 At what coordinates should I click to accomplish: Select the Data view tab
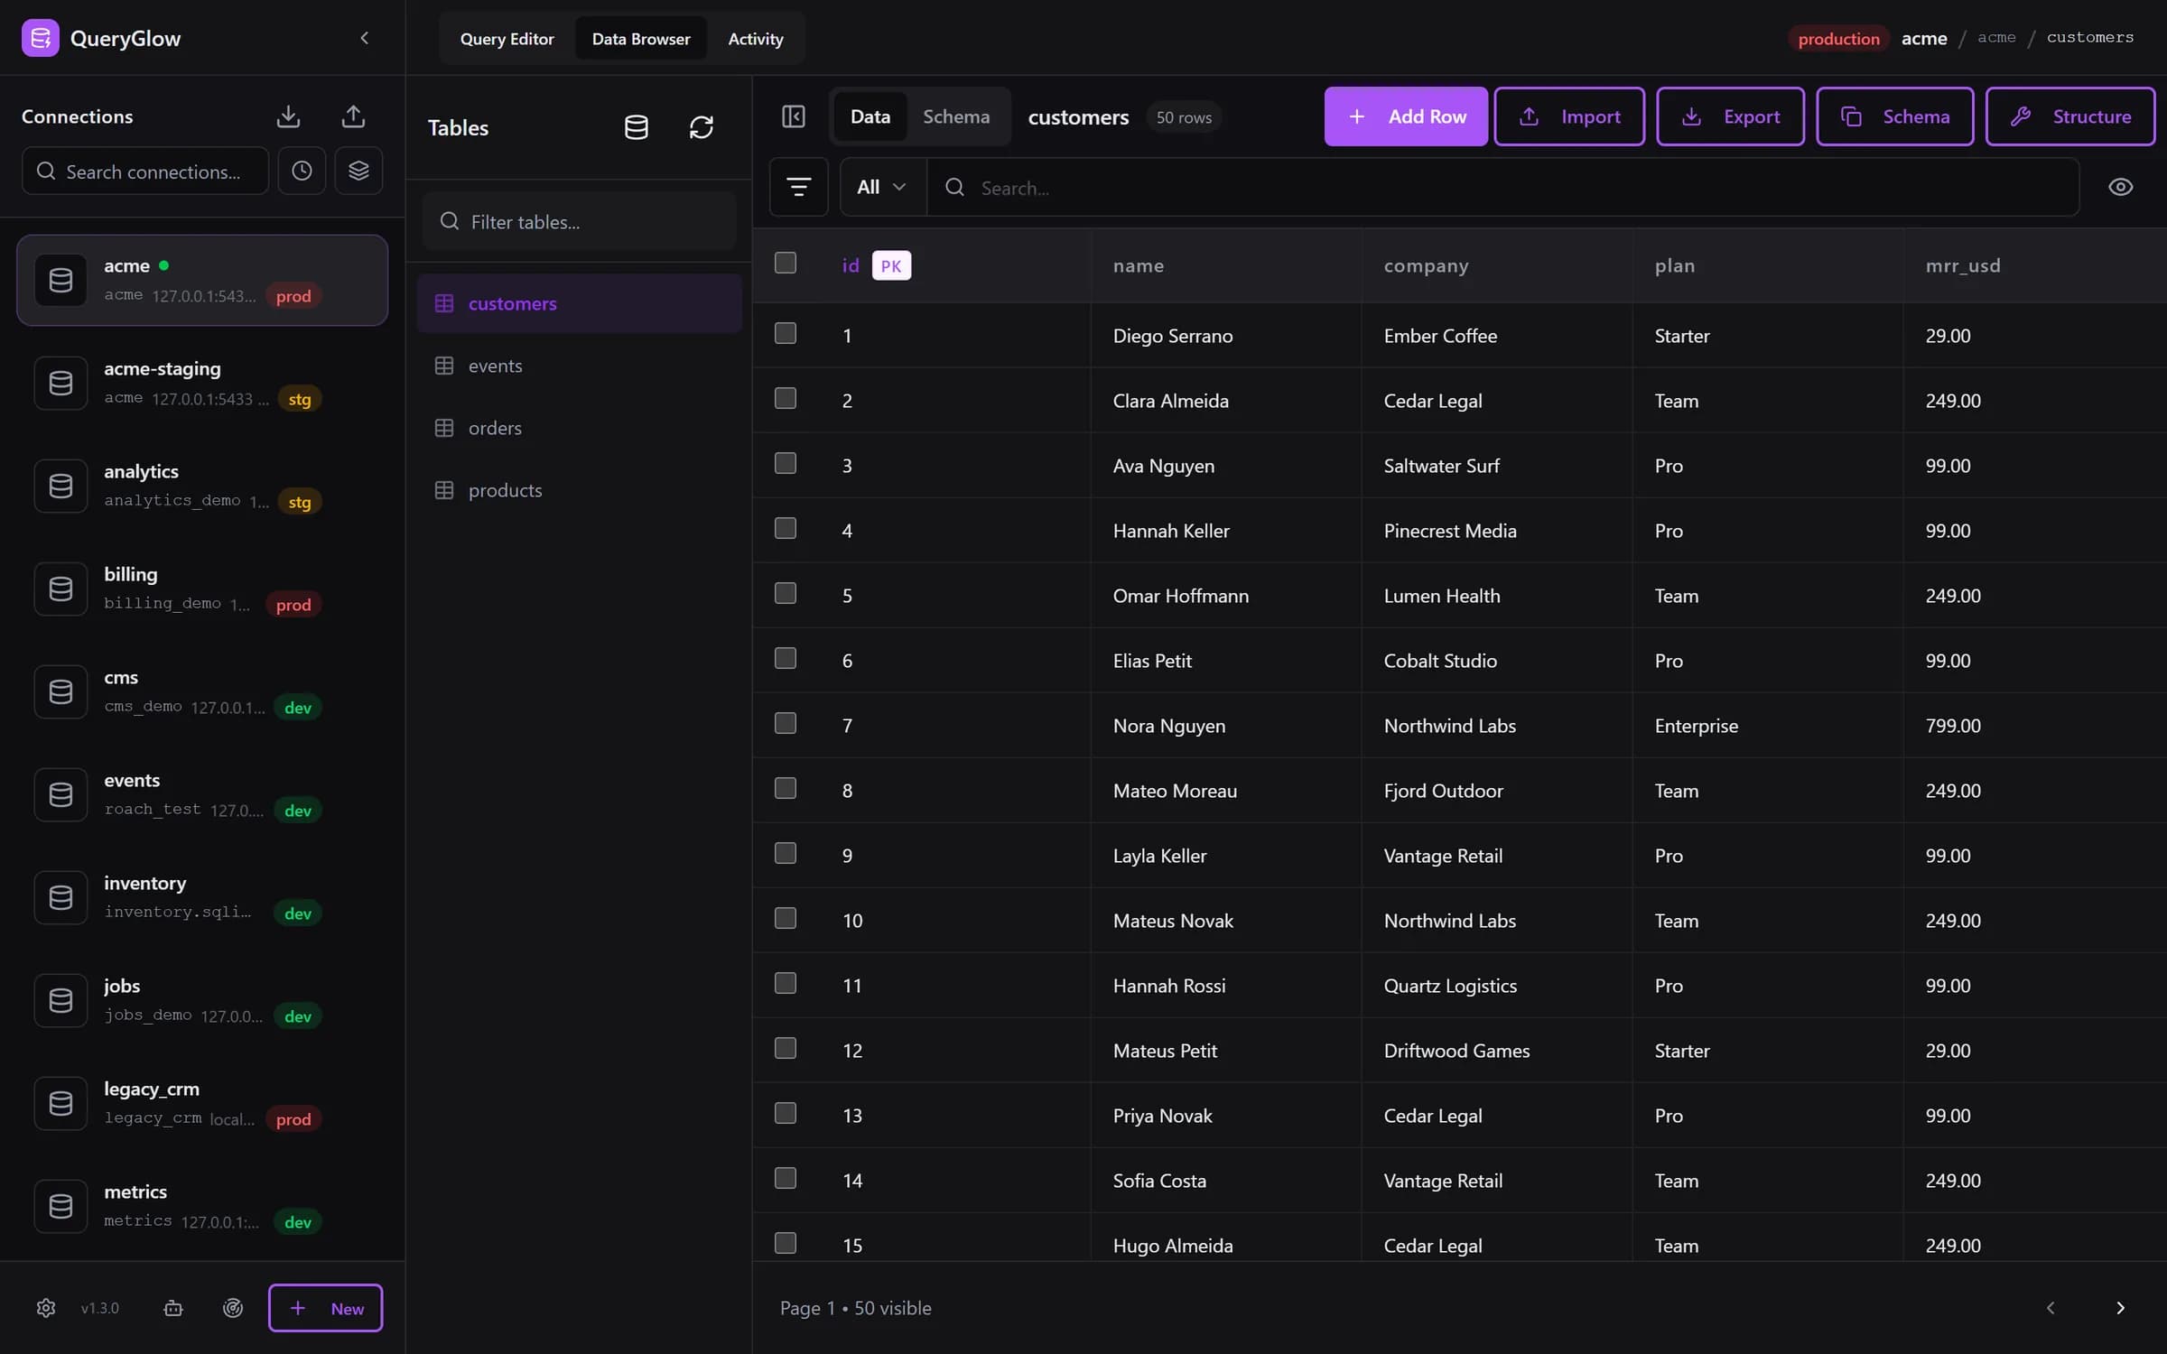click(x=870, y=116)
